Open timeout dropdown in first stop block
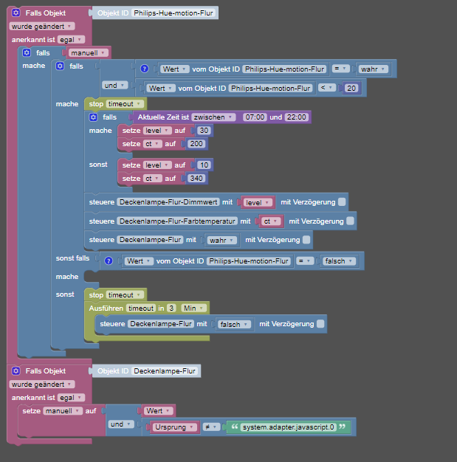Viewport: 457px width, 462px height. [125, 104]
